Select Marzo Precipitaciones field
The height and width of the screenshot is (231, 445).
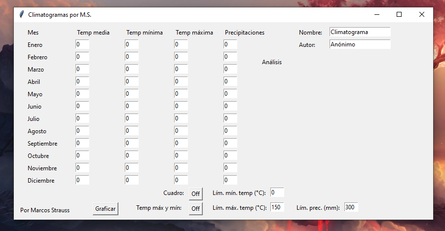pyautogui.click(x=230, y=69)
